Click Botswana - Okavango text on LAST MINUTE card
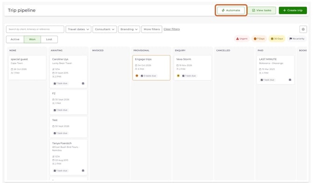The width and height of the screenshot is (313, 183). pos(271,63)
